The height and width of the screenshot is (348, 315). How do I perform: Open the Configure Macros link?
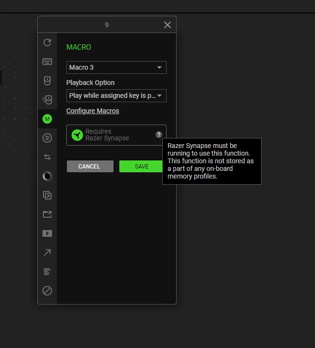coord(93,111)
